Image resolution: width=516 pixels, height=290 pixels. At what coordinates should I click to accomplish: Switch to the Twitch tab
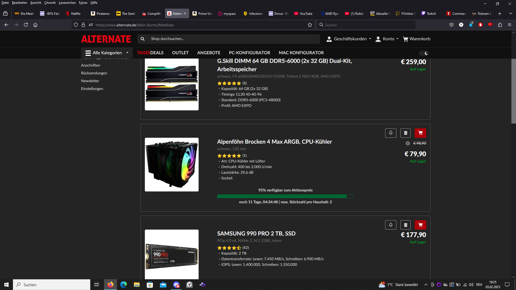pos(431,13)
